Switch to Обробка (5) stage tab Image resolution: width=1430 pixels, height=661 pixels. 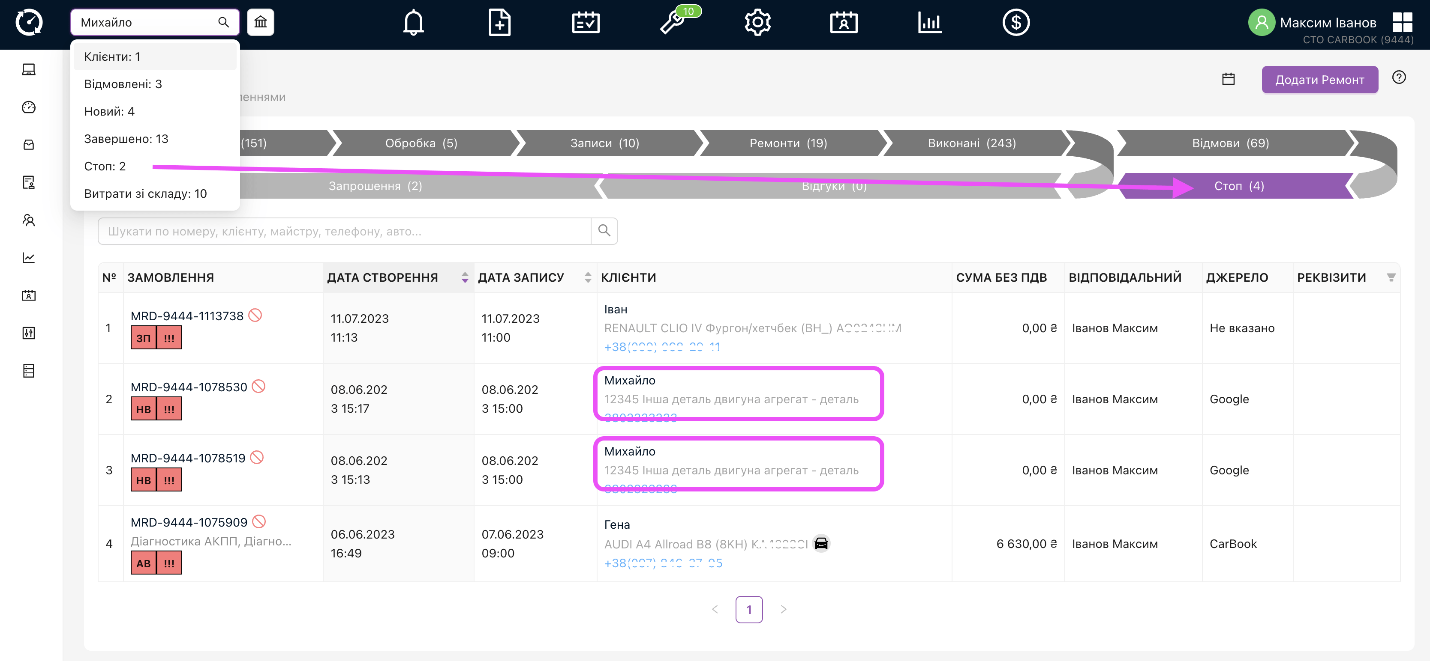(x=421, y=143)
